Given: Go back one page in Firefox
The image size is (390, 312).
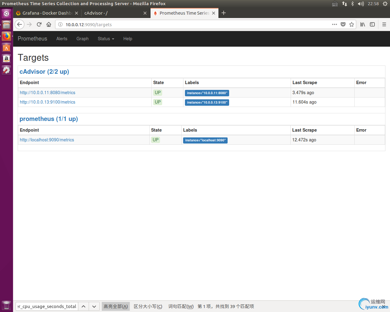Looking at the screenshot, I should point(19,24).
